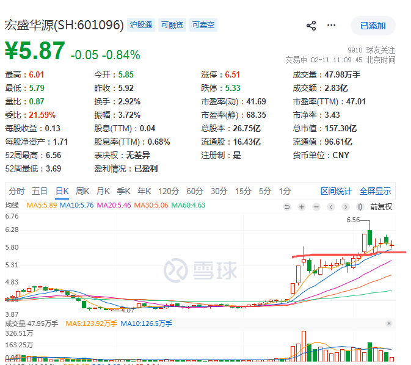The height and width of the screenshot is (365, 411).
Task: Click the MA60:4.63 moving average label
Action: [x=188, y=205]
